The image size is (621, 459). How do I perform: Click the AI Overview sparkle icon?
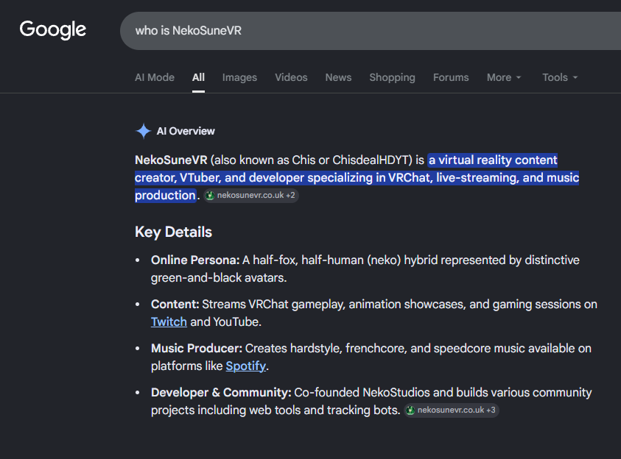tap(143, 131)
